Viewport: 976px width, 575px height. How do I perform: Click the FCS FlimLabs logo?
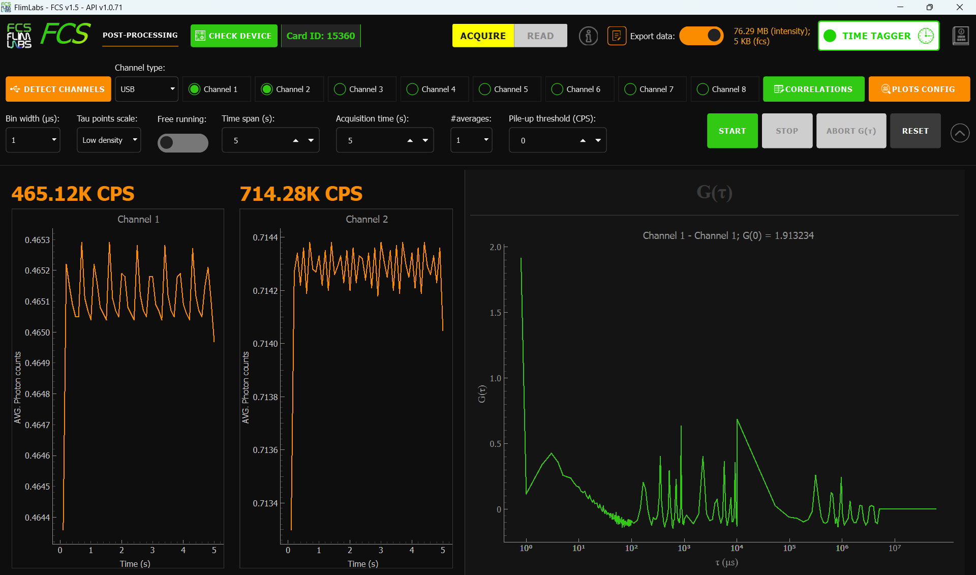pyautogui.click(x=19, y=36)
